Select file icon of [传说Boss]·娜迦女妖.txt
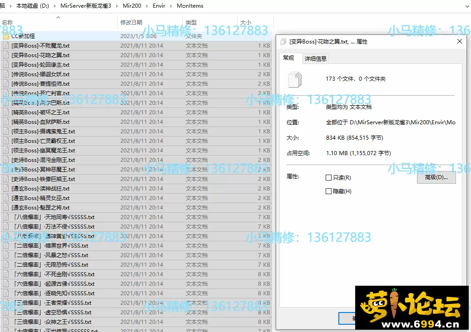Viewport: 471px width, 332px height. click(6, 74)
